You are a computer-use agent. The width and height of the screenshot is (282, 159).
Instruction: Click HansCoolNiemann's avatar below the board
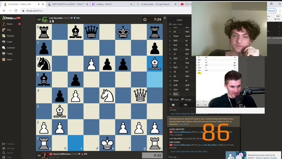point(45,155)
